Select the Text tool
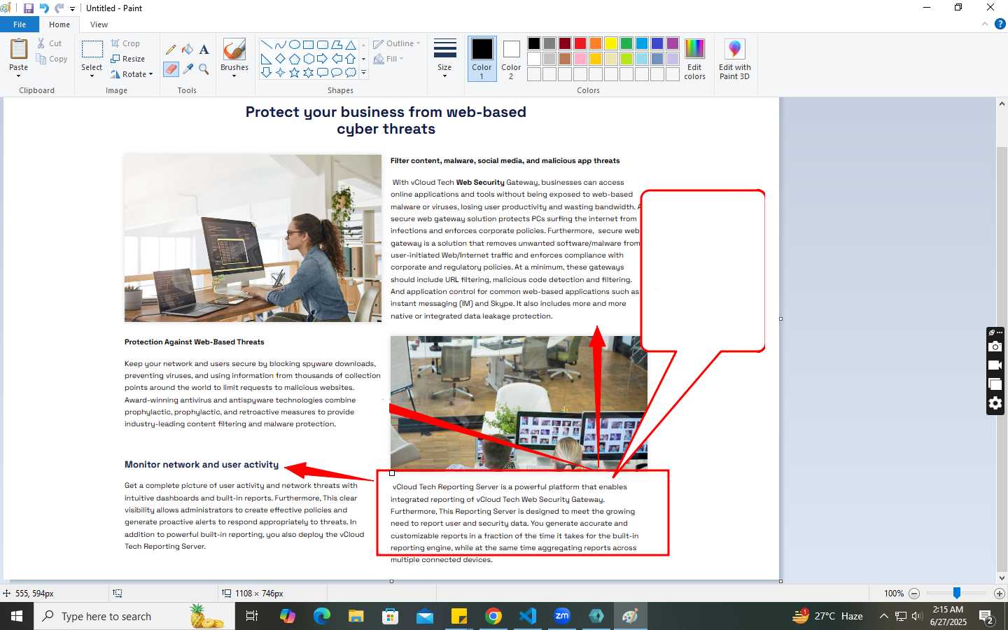 tap(204, 50)
